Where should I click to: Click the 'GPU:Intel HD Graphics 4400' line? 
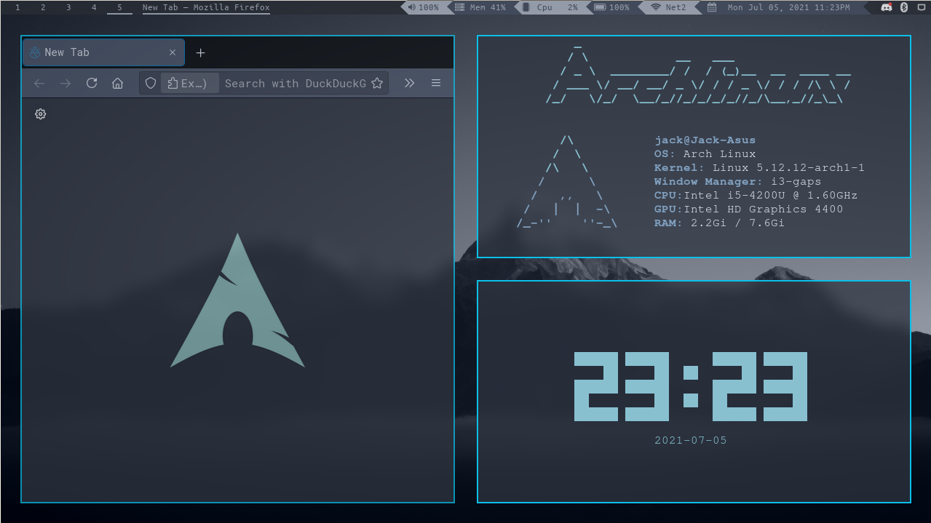(x=748, y=209)
